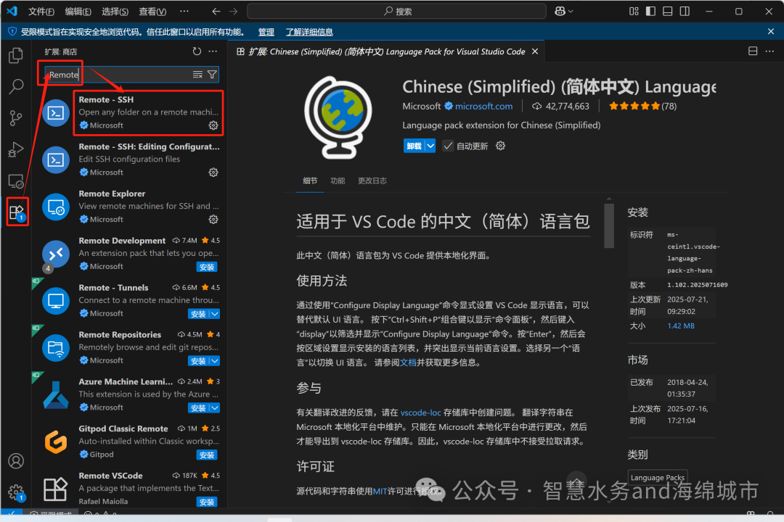Viewport: 784px width, 522px height.
Task: Install Azure Machine Learning extension
Action: (x=198, y=407)
